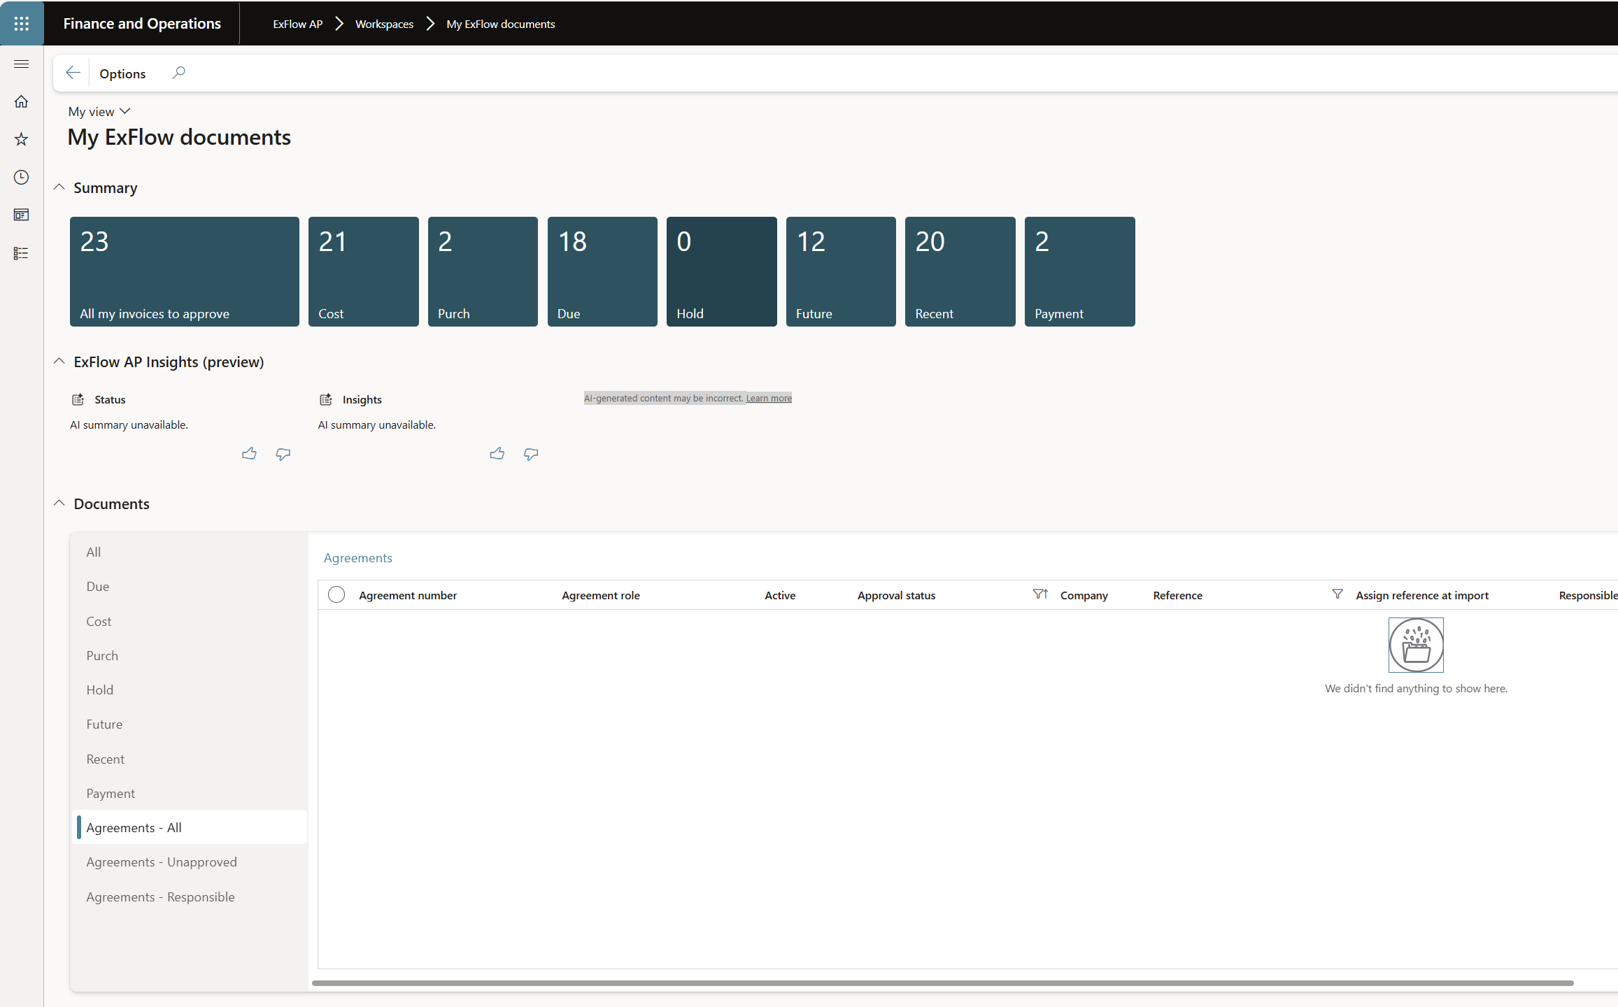Open the app launcher waffle icon

[22, 23]
